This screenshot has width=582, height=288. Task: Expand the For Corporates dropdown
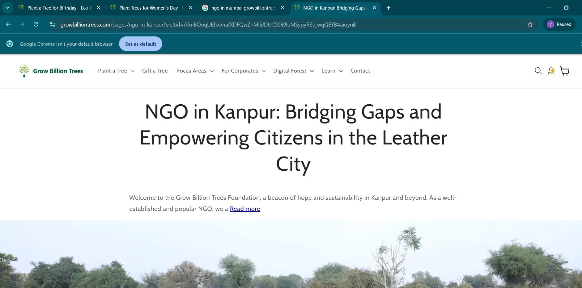243,71
